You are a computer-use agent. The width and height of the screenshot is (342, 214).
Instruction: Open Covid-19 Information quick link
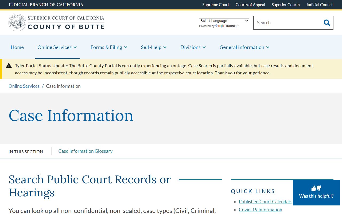261,210
